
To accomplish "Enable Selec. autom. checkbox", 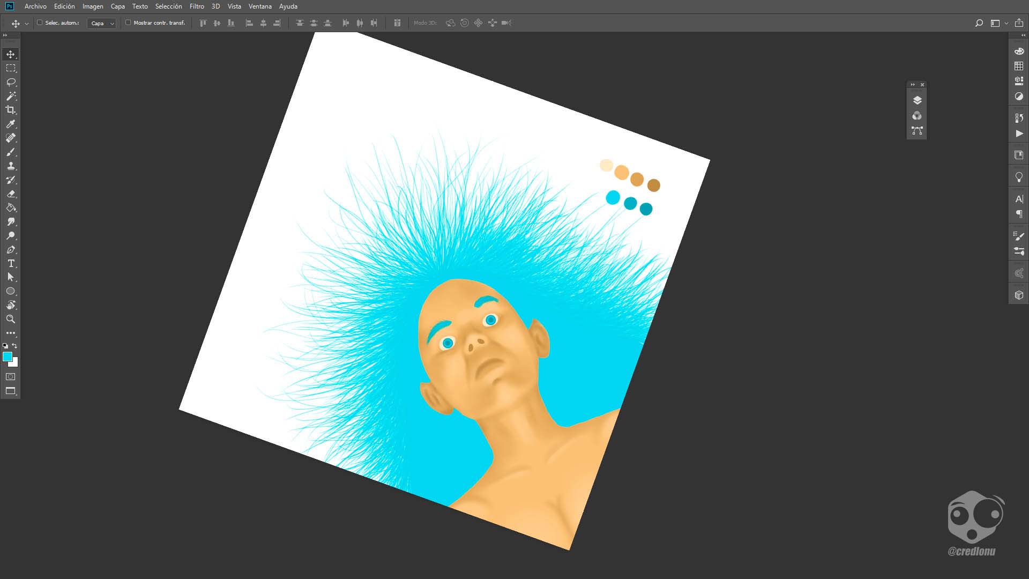I will 40,23.
